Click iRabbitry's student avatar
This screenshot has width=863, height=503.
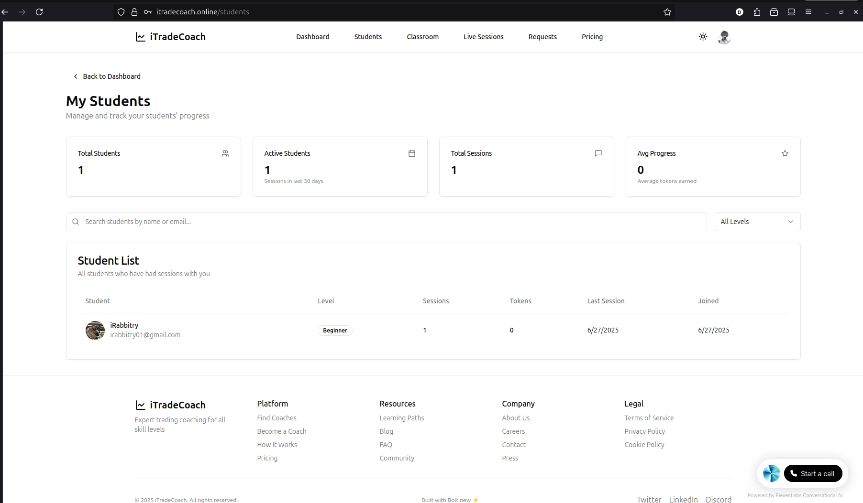tap(95, 330)
